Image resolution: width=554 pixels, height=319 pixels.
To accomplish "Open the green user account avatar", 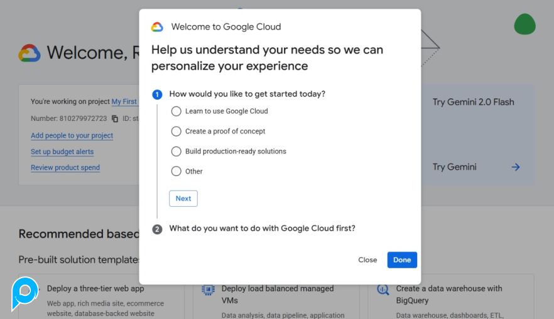I will point(524,24).
